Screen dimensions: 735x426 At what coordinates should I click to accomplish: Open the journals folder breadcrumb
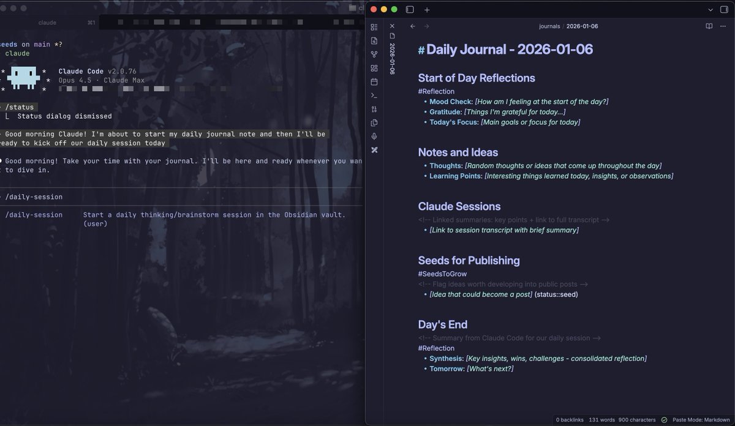coord(549,26)
